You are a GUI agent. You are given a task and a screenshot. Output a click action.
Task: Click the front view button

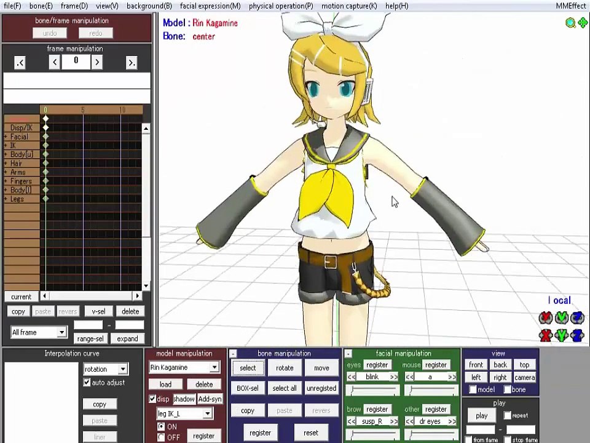476,365
